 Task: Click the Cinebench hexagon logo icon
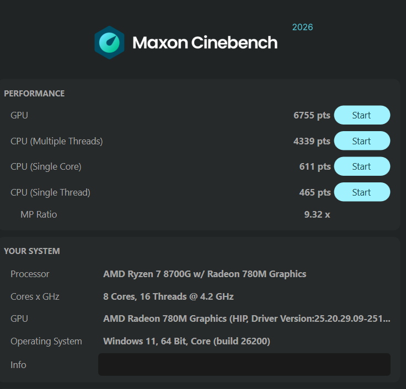click(x=109, y=42)
